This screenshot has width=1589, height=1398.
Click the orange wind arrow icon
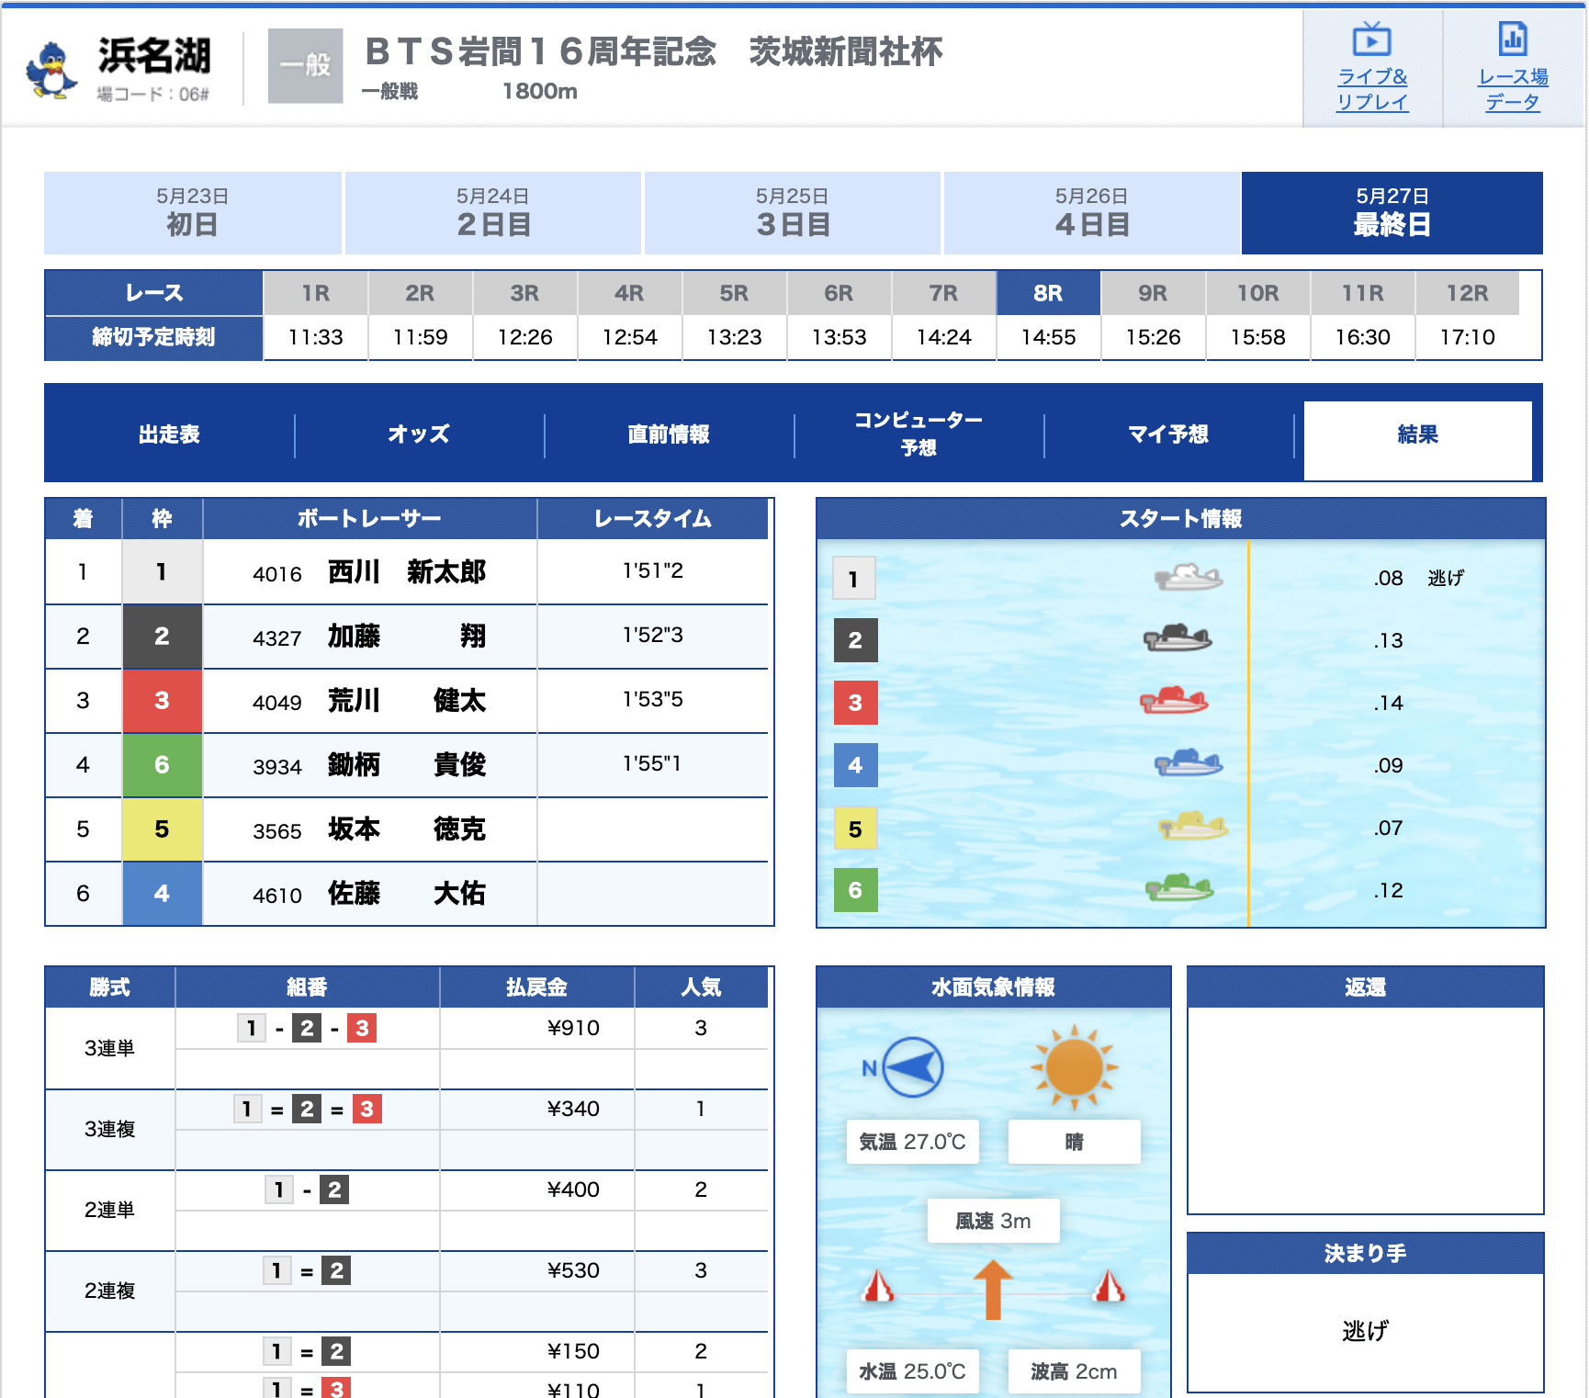[x=993, y=1289]
